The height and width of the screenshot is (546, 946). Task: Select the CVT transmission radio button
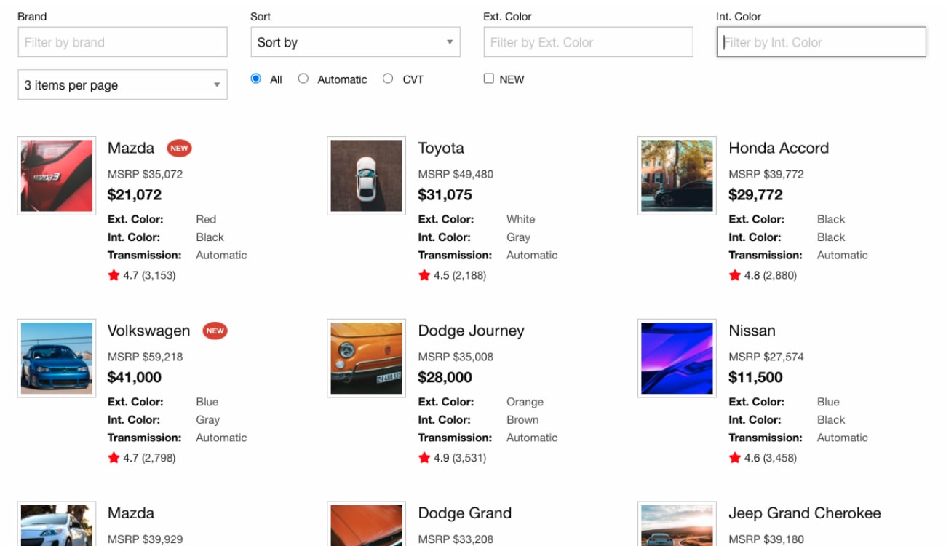click(388, 79)
